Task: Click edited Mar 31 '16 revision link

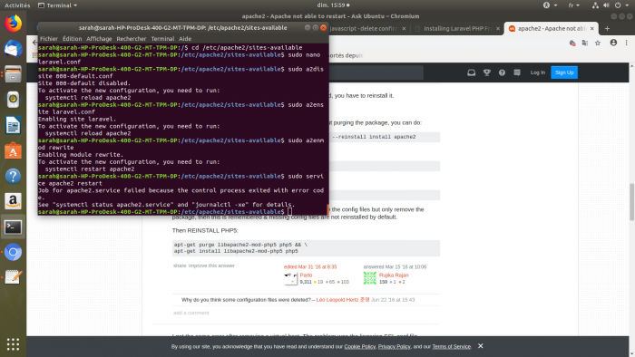Action: (x=310, y=266)
